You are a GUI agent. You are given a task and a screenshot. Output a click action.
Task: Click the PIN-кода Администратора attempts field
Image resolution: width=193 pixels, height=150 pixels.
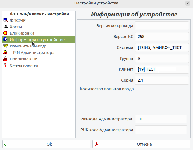(161, 119)
